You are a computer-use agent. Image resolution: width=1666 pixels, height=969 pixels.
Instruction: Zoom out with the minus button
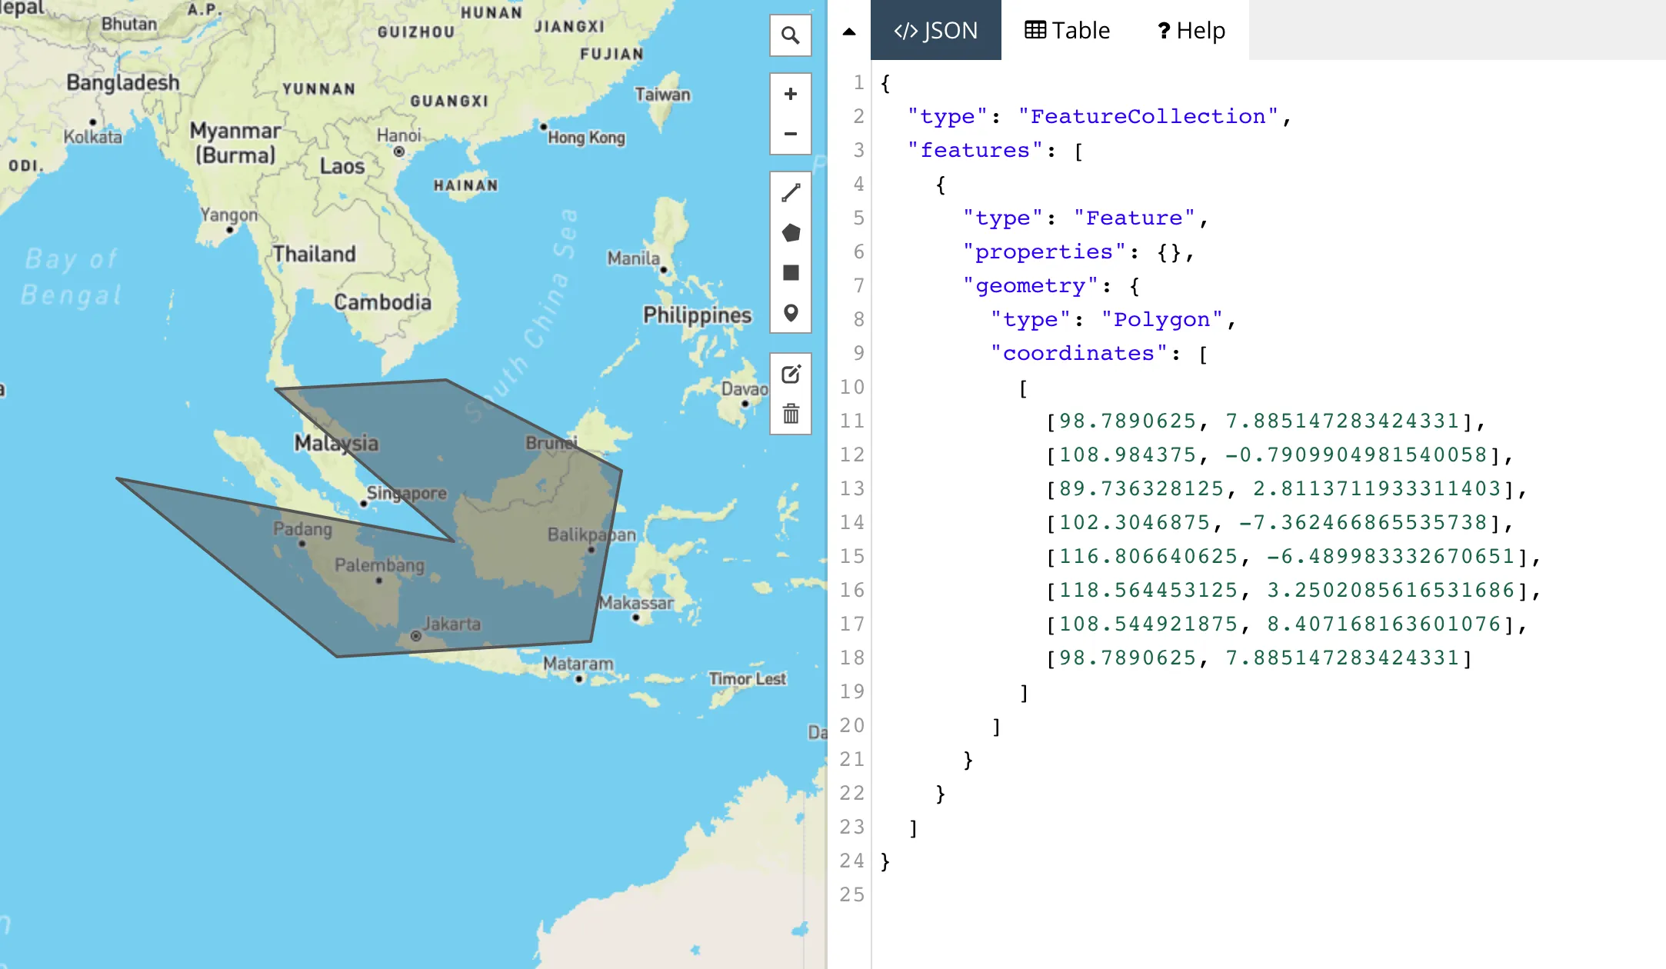click(x=790, y=134)
